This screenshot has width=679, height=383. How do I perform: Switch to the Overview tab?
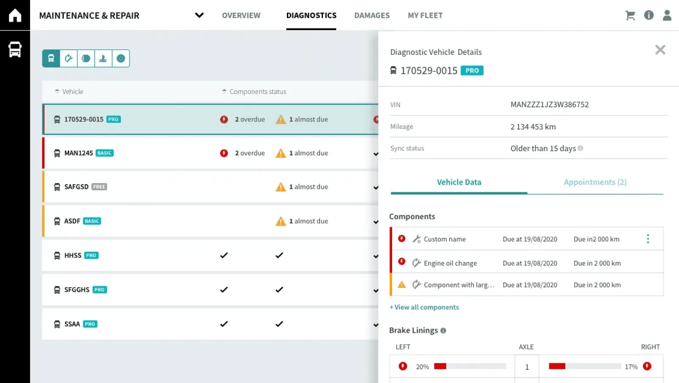click(241, 15)
